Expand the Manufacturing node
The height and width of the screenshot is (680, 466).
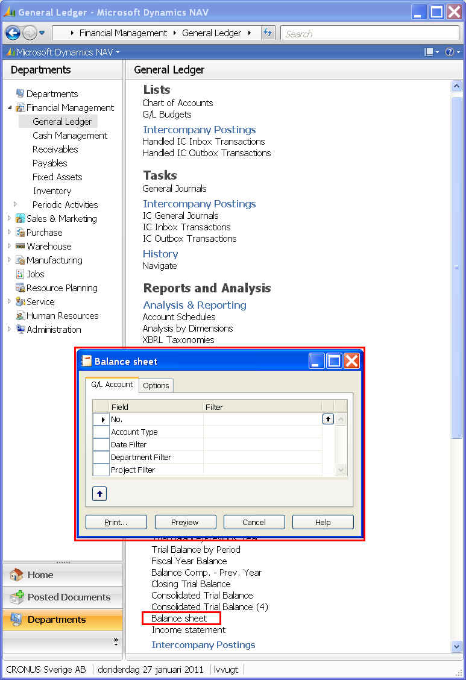tap(10, 260)
